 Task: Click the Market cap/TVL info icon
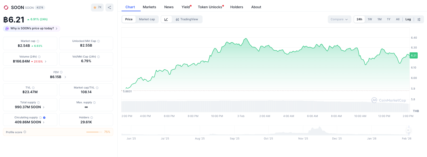tap(97, 88)
